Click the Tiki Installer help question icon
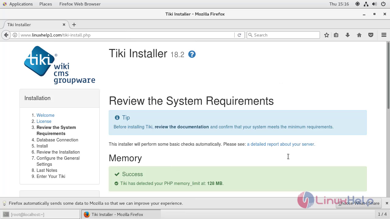 [x=192, y=54]
